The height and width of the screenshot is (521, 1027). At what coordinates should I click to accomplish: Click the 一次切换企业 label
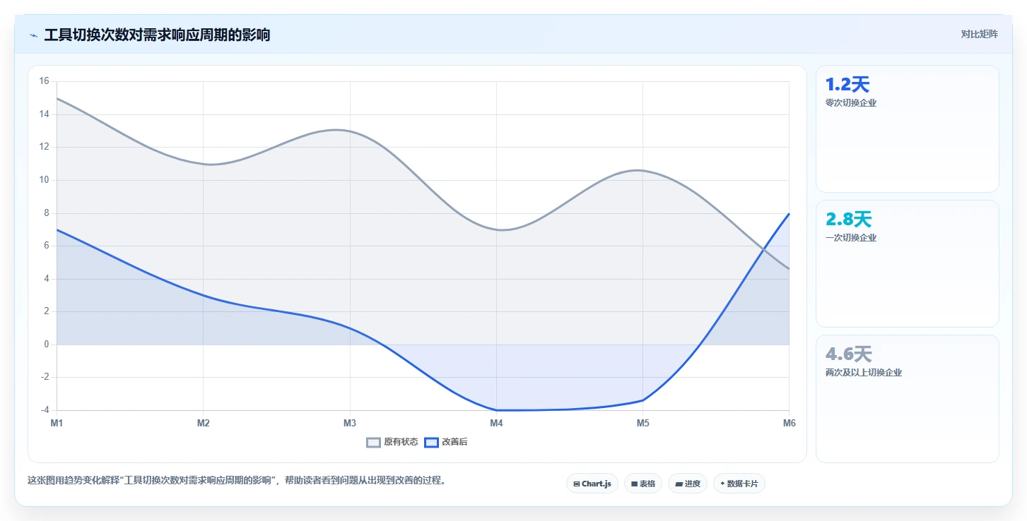[x=851, y=238]
